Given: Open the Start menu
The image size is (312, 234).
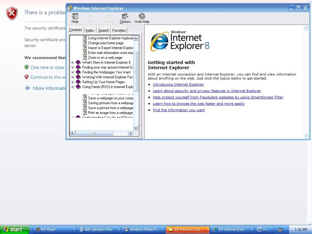Looking at the screenshot, I should [15, 229].
